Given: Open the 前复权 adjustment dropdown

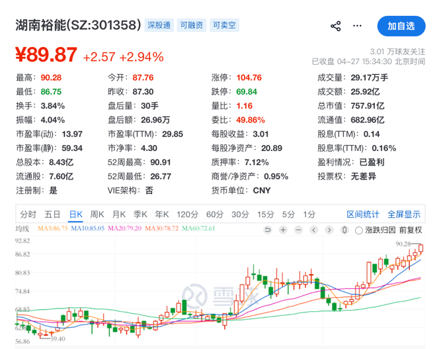Looking at the screenshot, I should point(410,230).
